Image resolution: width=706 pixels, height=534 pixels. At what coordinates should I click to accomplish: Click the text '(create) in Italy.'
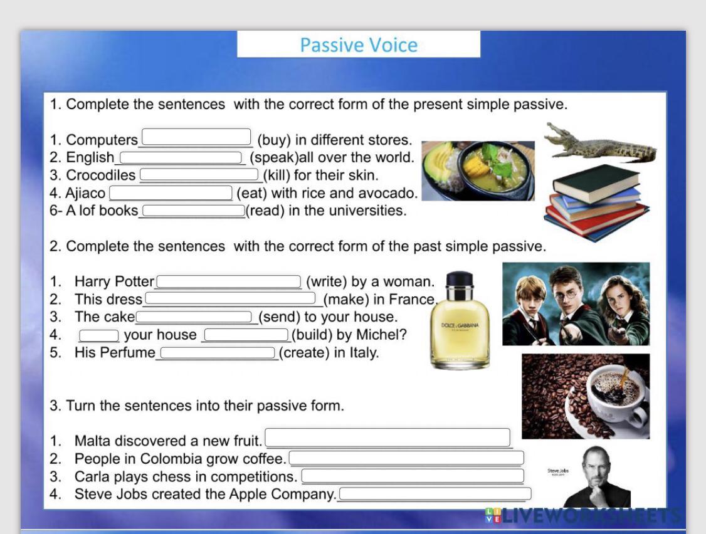point(329,352)
